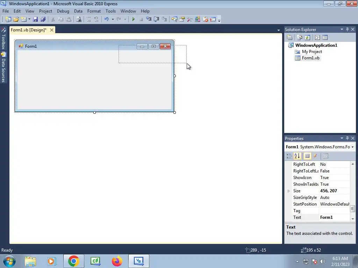The image size is (358, 268).
Task: Click Show All Files in Solution Explorer
Action: pos(300,37)
